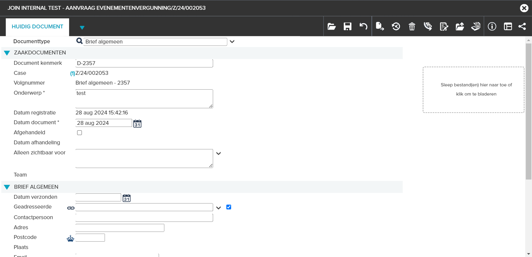Screen dimensions: 532x257
Task: Open the Geadresseerde dropdown chevron
Action: tap(218, 208)
